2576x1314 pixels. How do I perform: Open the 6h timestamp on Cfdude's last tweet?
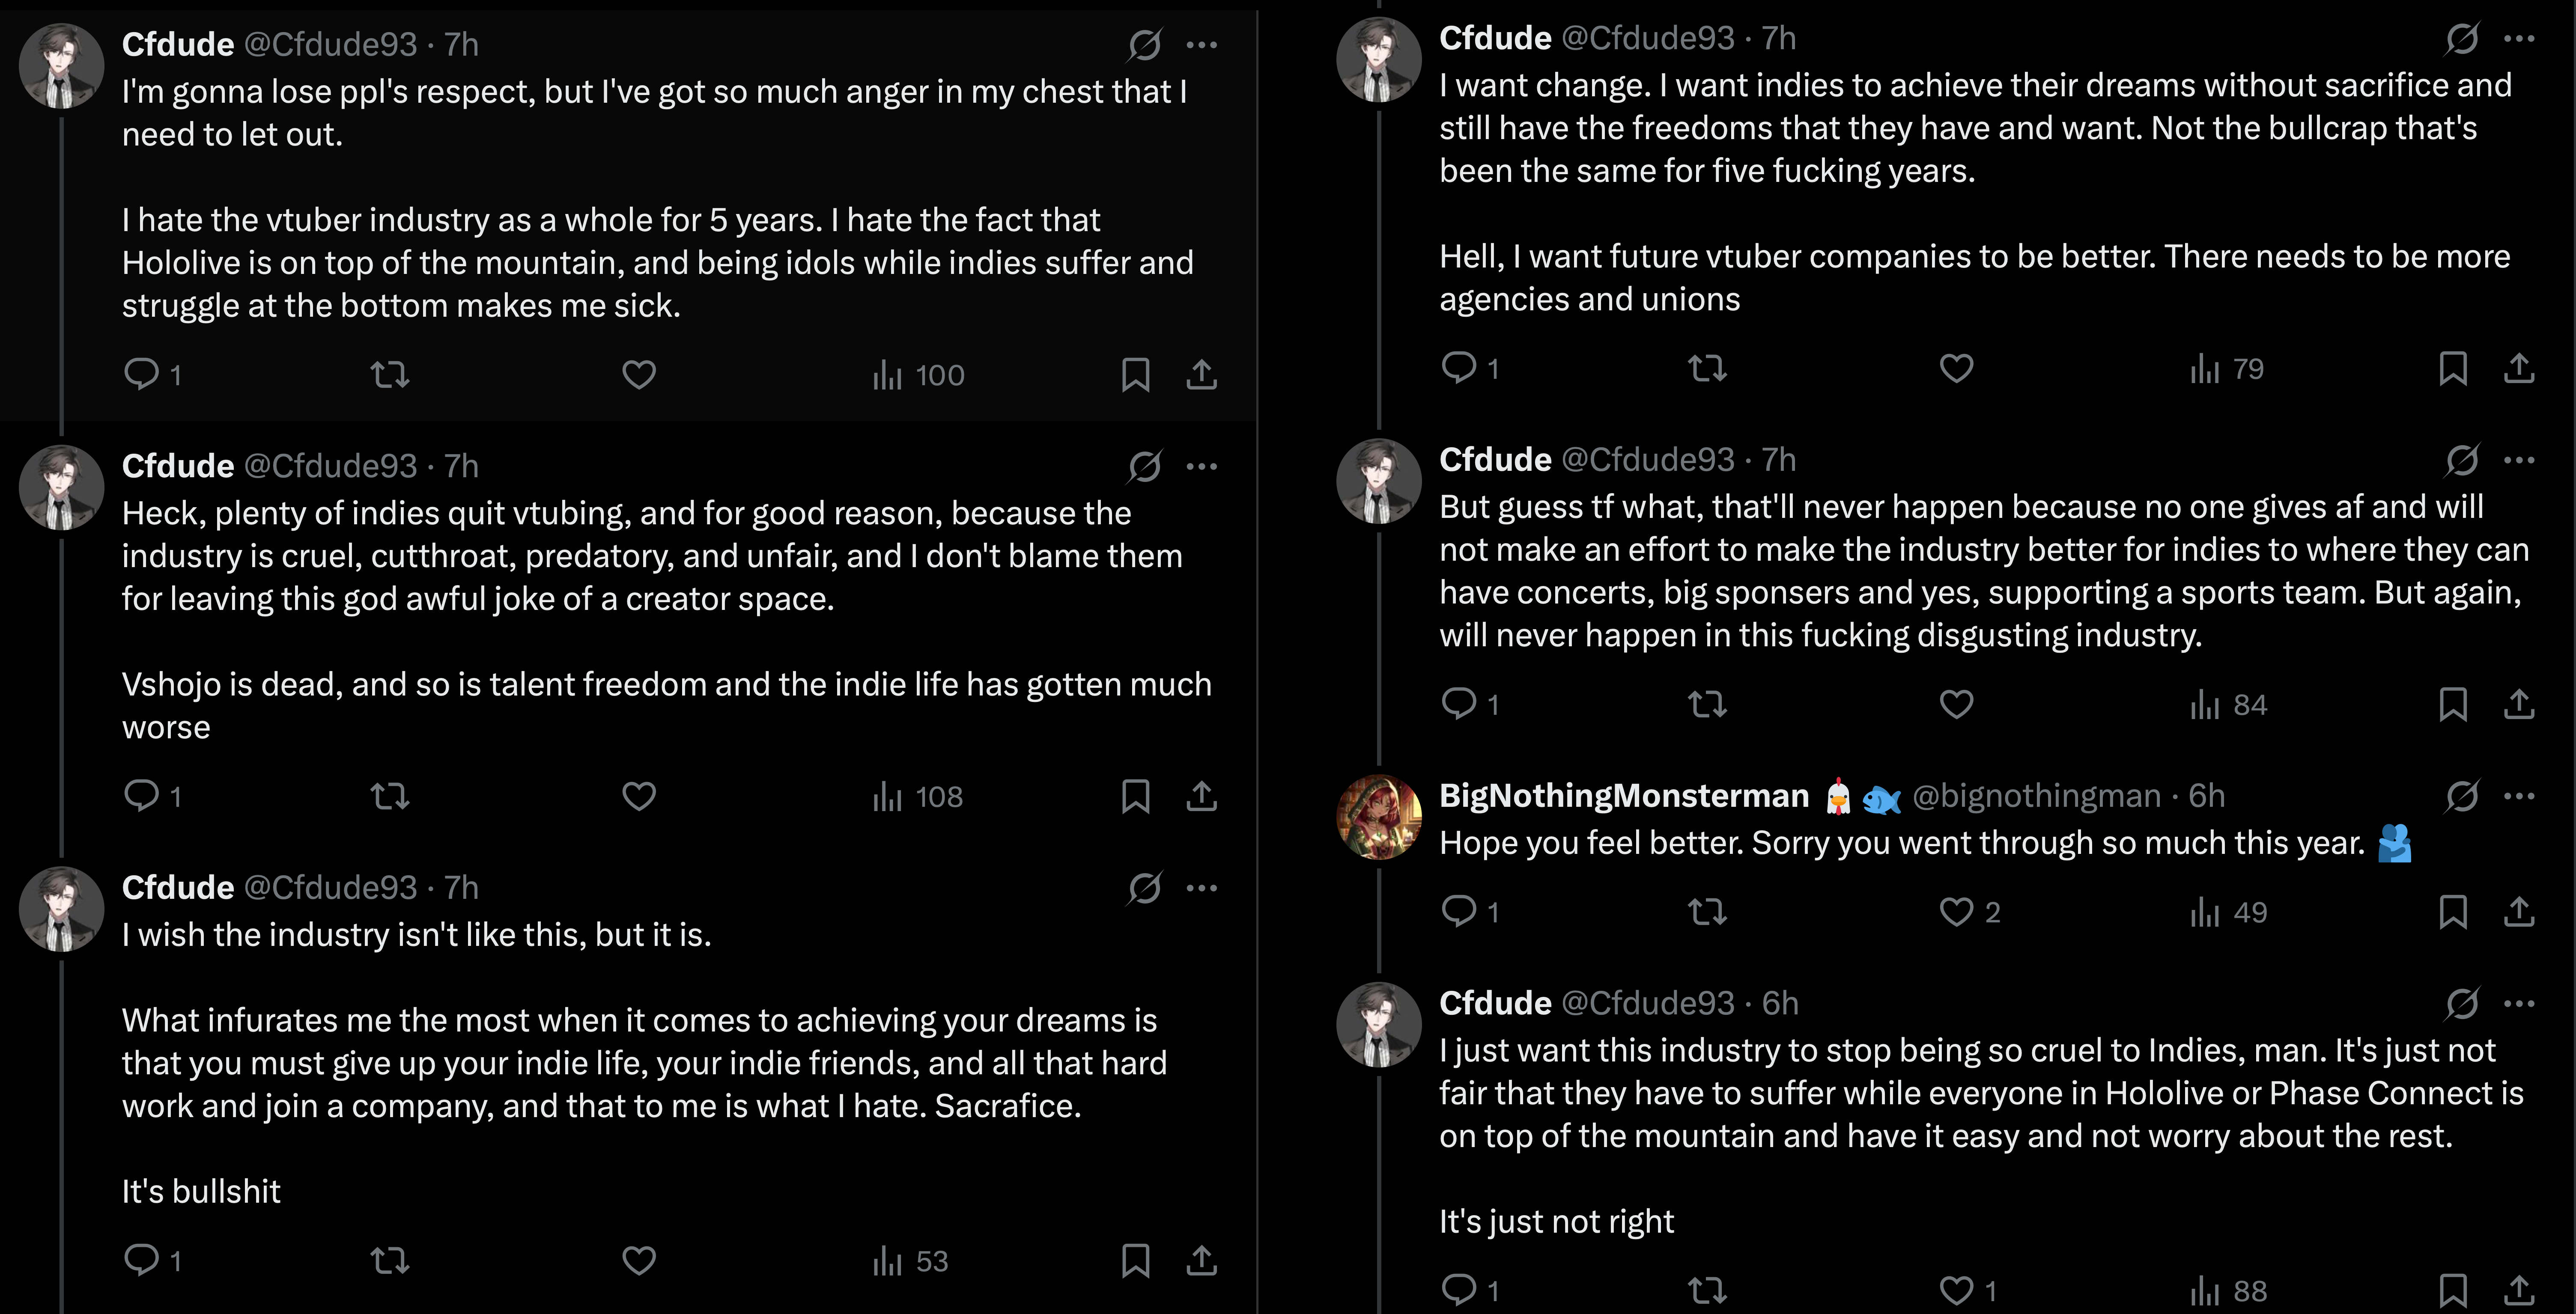pyautogui.click(x=1780, y=1003)
